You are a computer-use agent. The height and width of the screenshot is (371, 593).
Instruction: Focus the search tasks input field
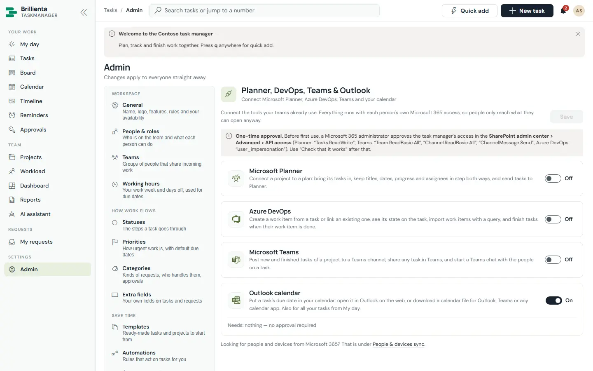point(264,11)
